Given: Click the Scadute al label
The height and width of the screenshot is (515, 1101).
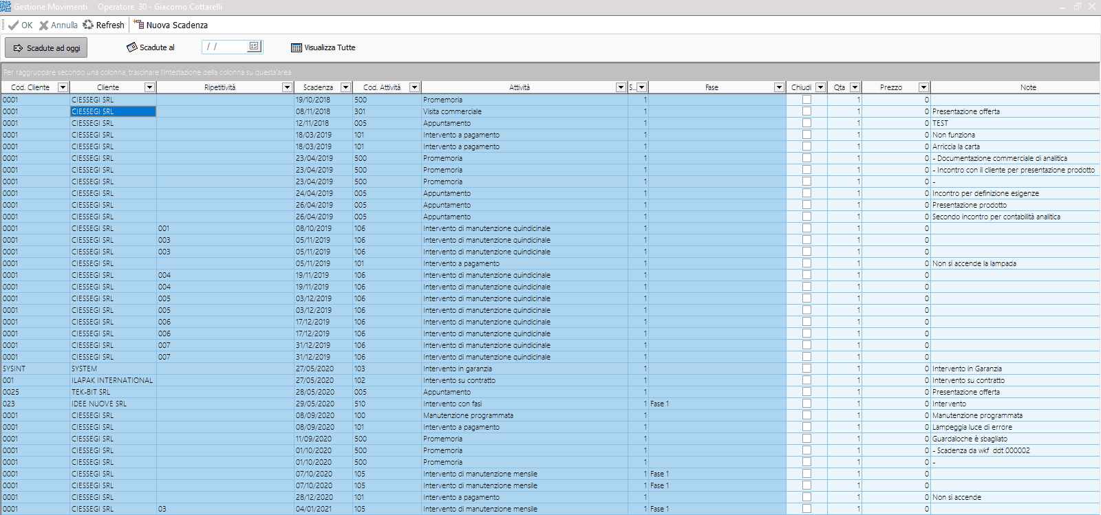Looking at the screenshot, I should [x=157, y=47].
